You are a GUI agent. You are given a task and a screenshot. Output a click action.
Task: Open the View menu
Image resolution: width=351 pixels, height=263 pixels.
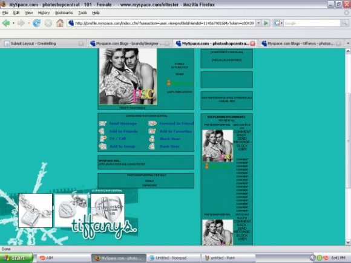tap(28, 13)
